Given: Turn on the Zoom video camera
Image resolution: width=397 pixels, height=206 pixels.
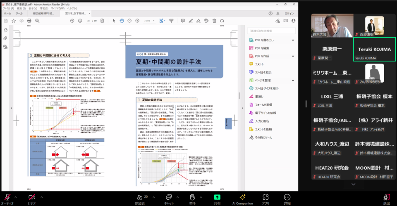Looking at the screenshot, I should (x=32, y=199).
